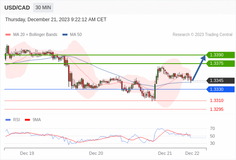Viewport: 236px width, 160px height.
Task: Click the black 1.3345 current price label
Action: (x=220, y=80)
